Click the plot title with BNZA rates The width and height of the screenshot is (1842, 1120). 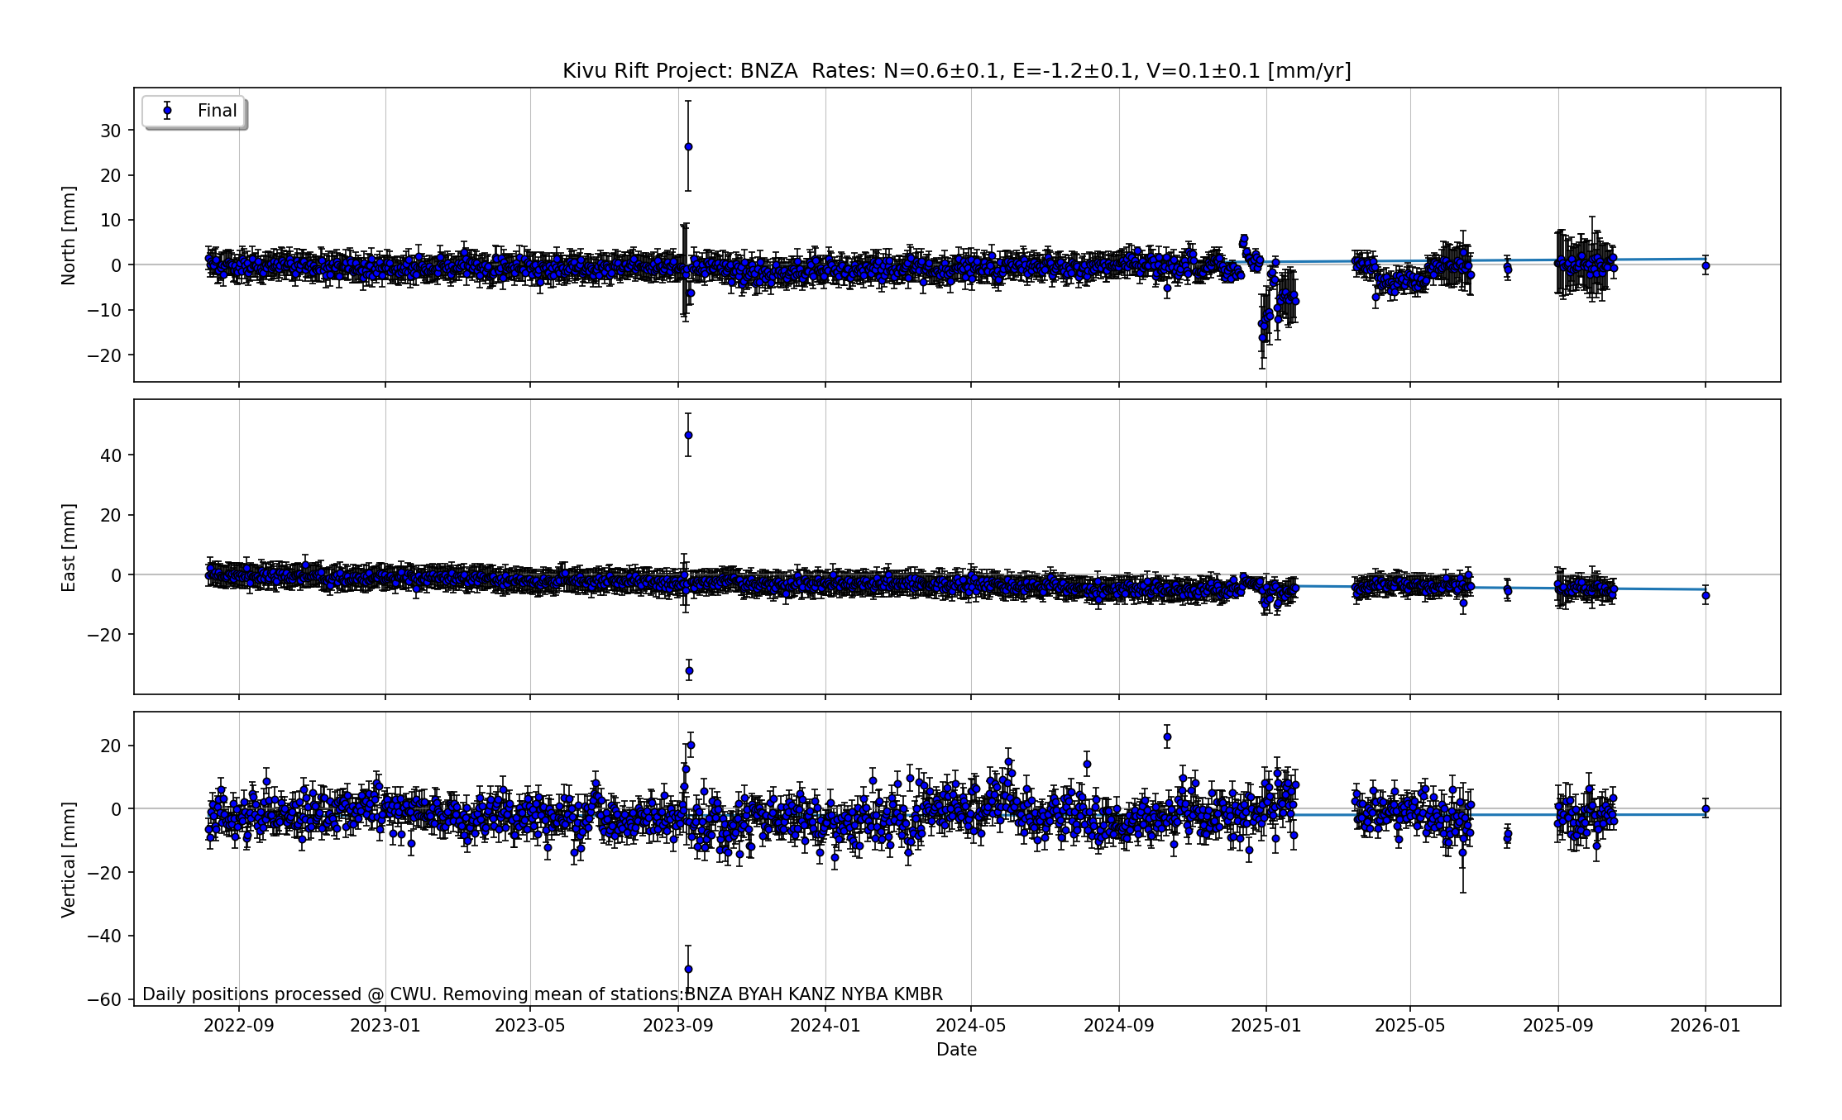(956, 71)
